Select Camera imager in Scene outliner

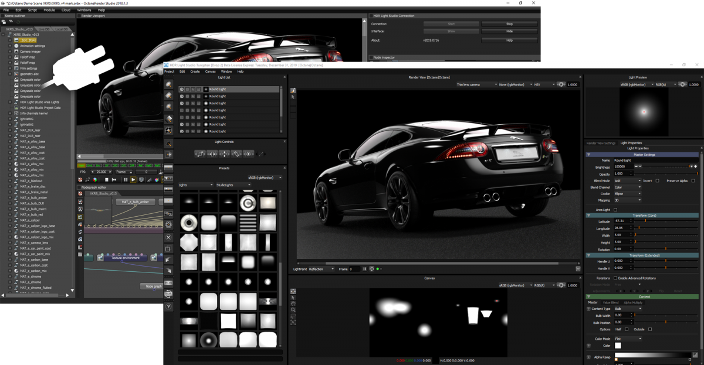[31, 52]
